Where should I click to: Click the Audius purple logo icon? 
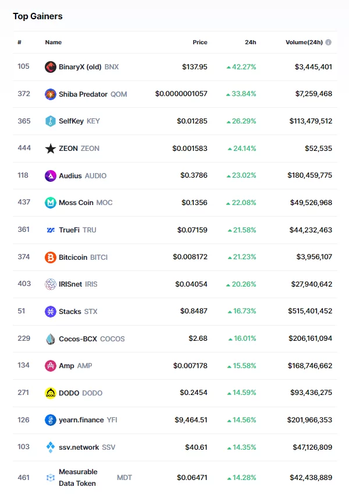tap(51, 175)
